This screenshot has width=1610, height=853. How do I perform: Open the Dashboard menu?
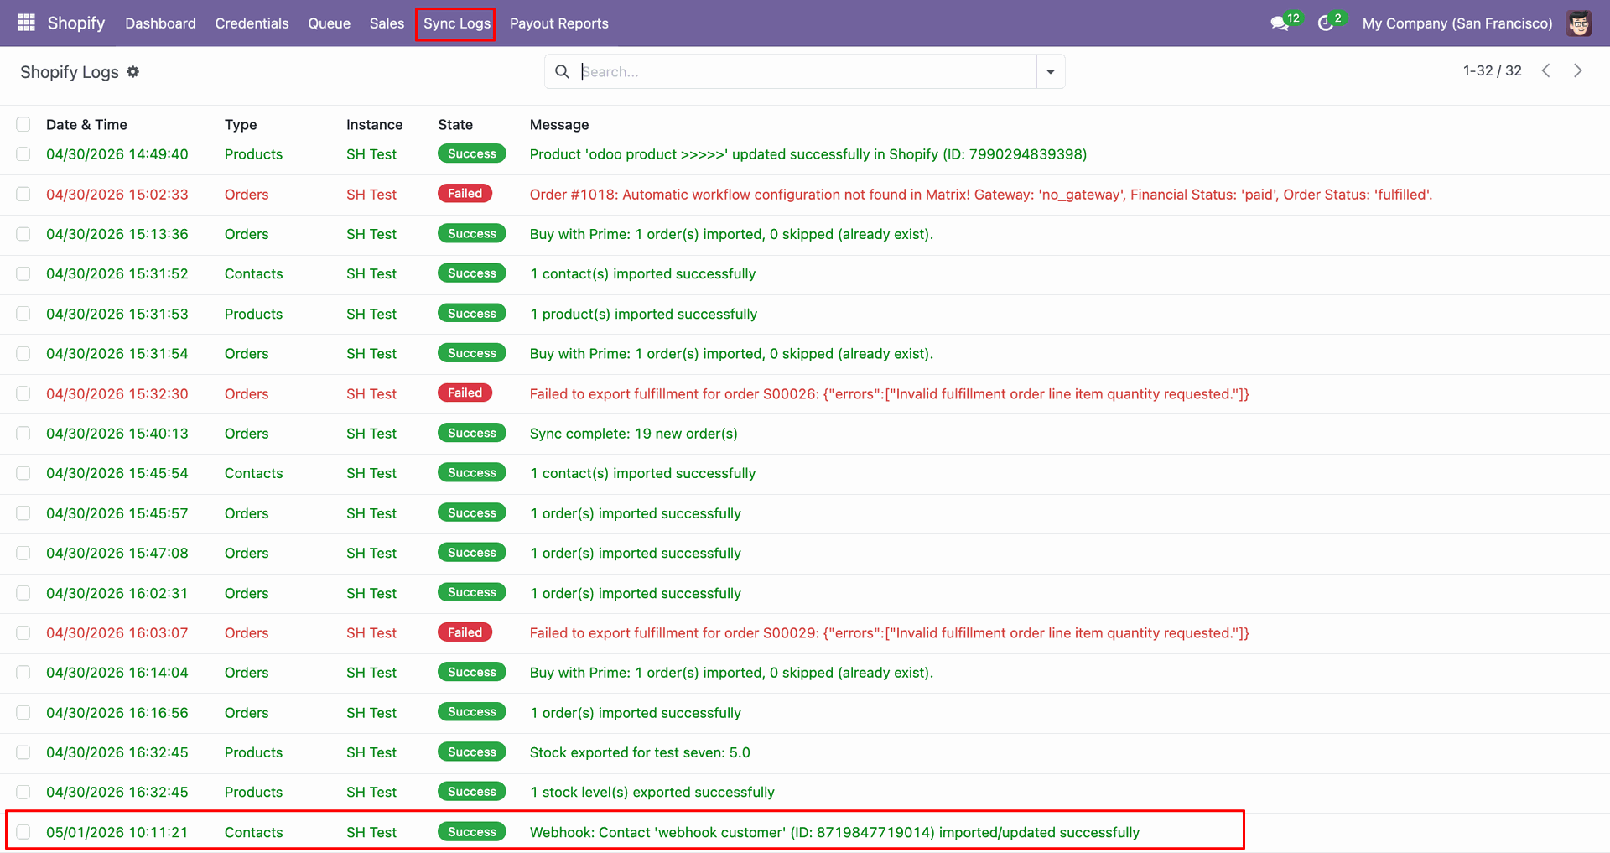click(160, 23)
